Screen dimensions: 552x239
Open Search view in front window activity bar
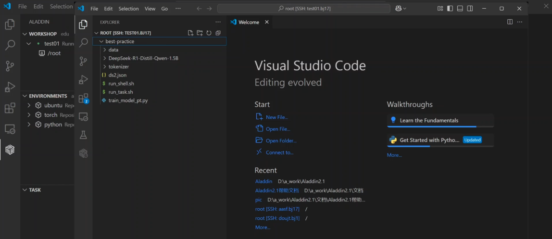(84, 43)
